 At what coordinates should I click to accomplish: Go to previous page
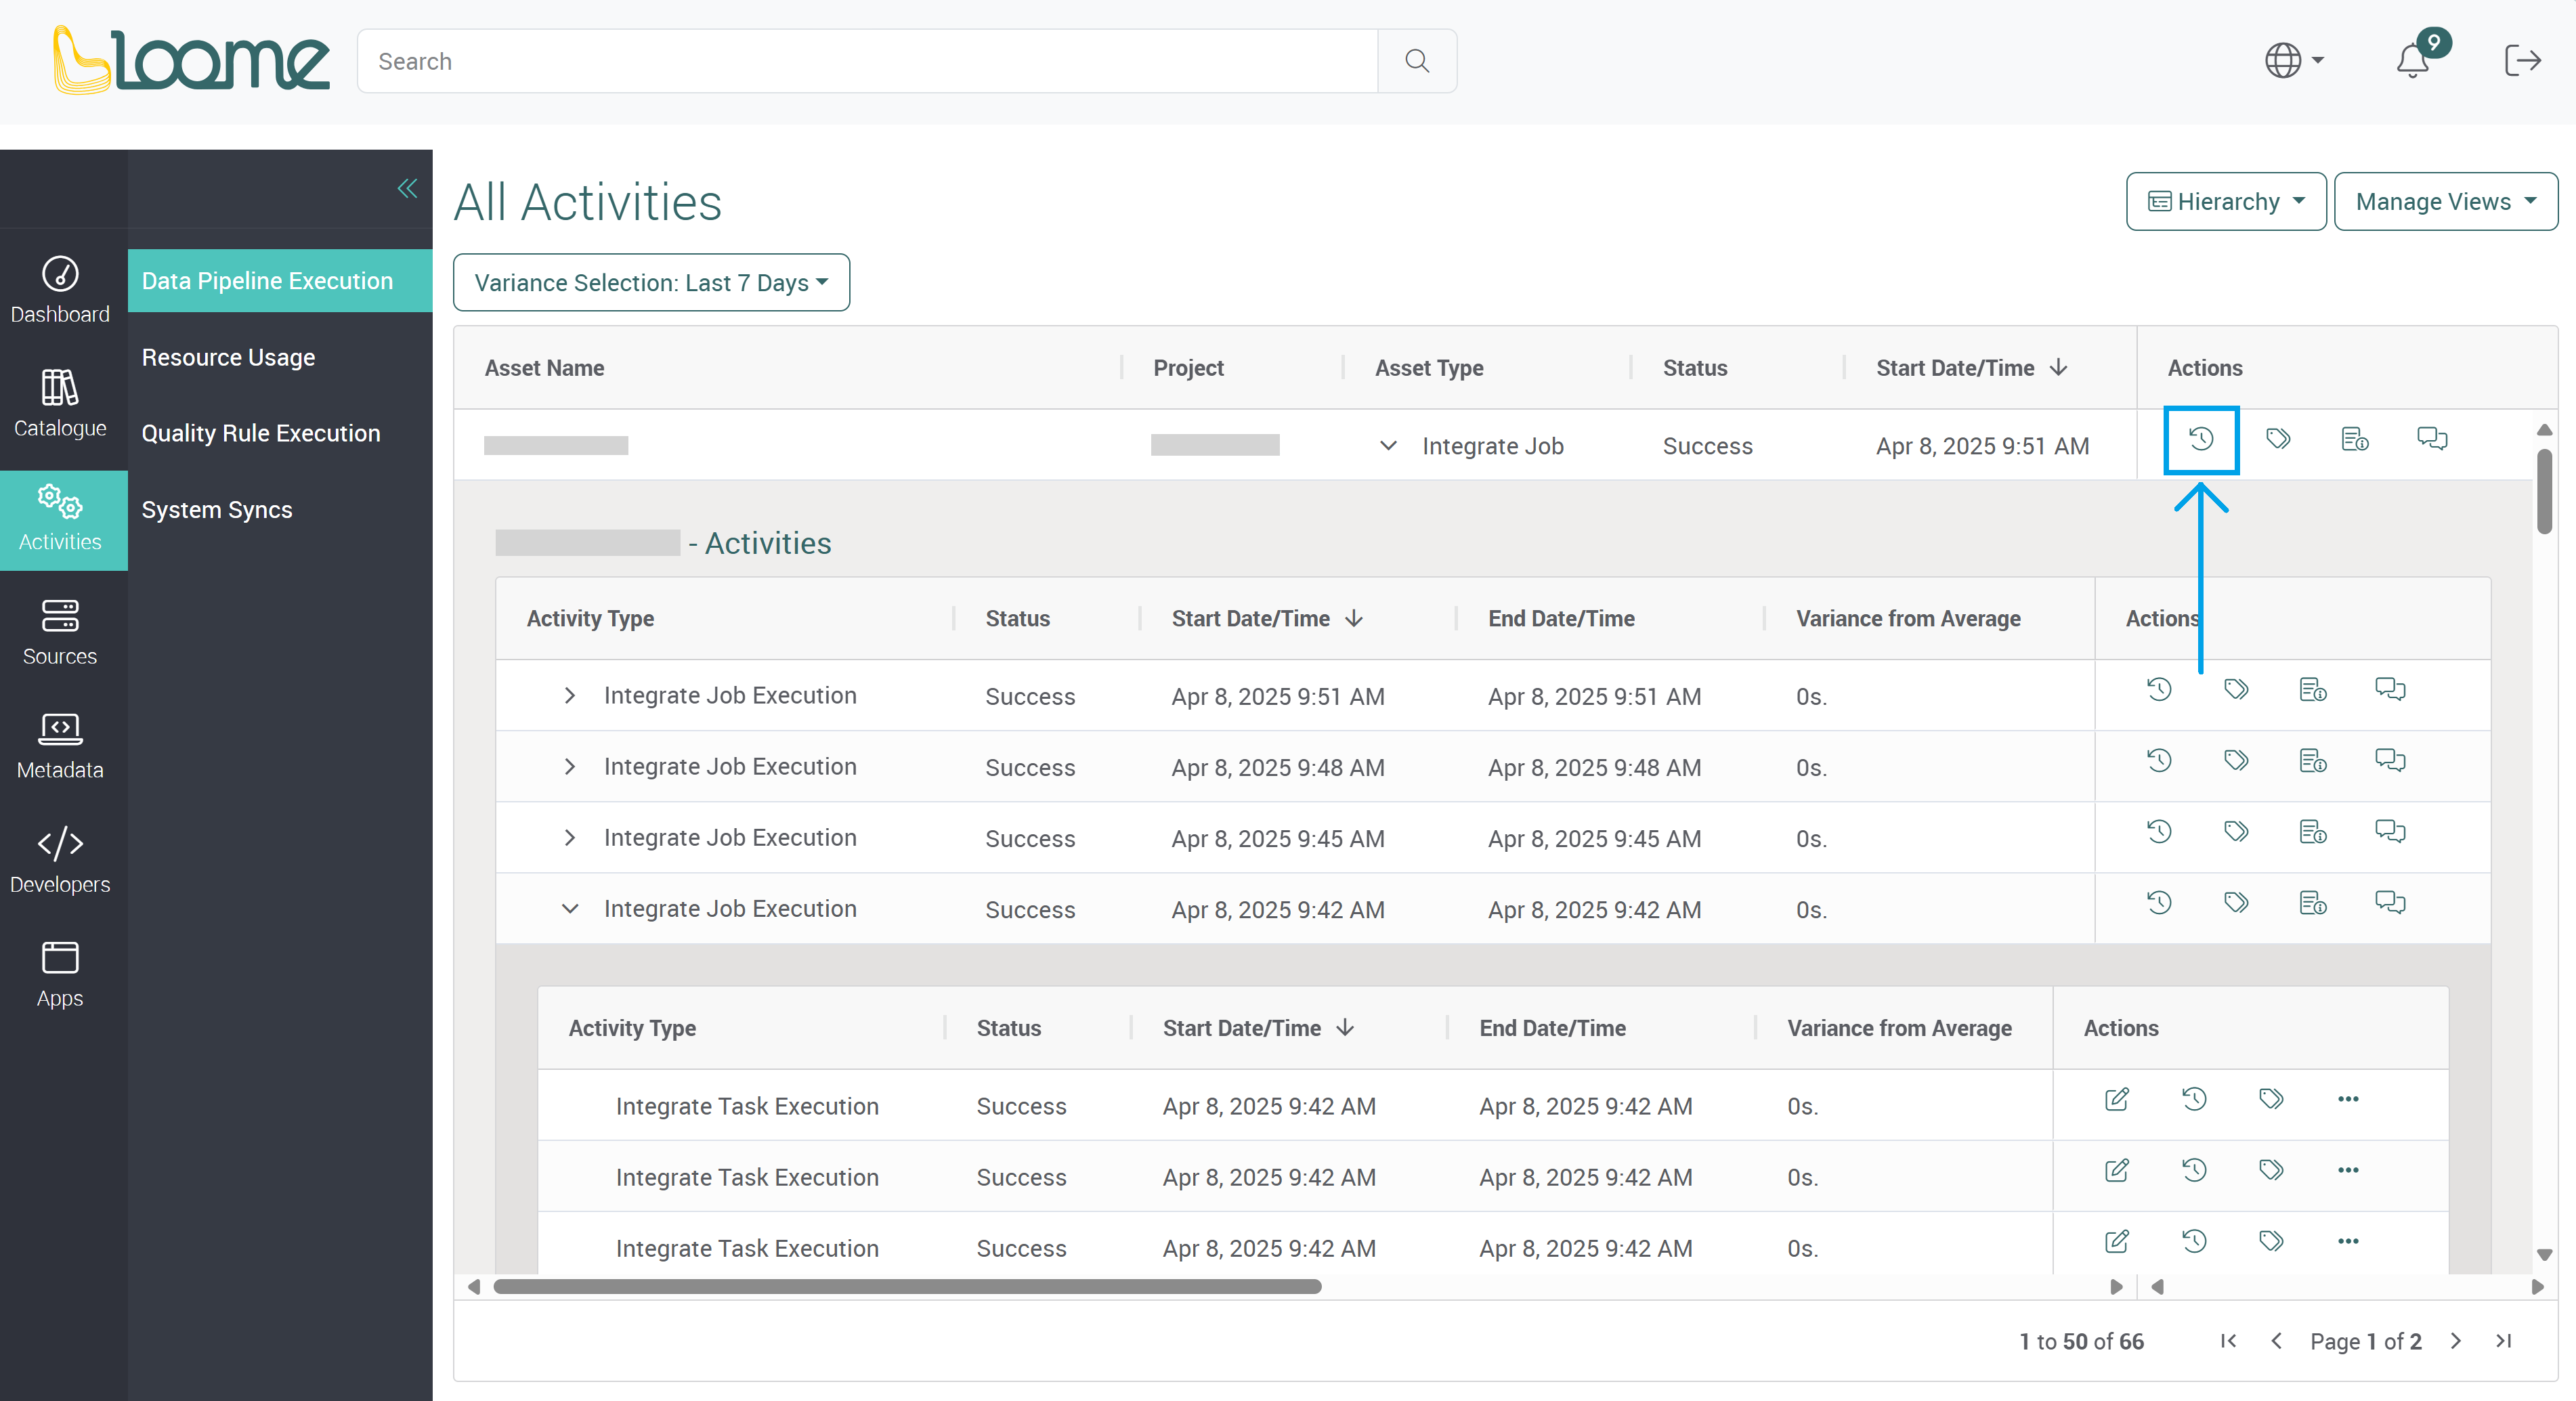click(x=2276, y=1341)
